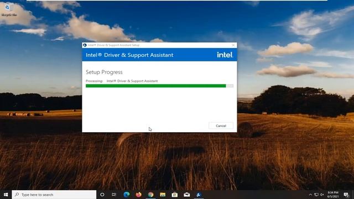The image size is (354, 199).
Task: Open the volume control tray icon
Action: [x=322, y=195]
